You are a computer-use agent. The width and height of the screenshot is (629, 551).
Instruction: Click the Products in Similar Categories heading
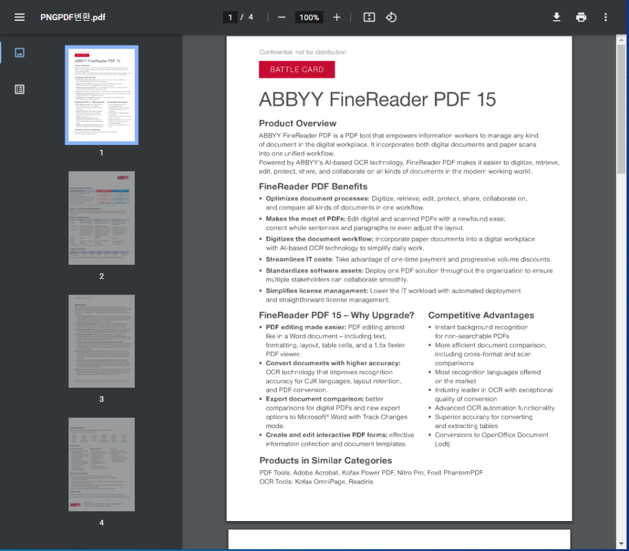click(326, 461)
